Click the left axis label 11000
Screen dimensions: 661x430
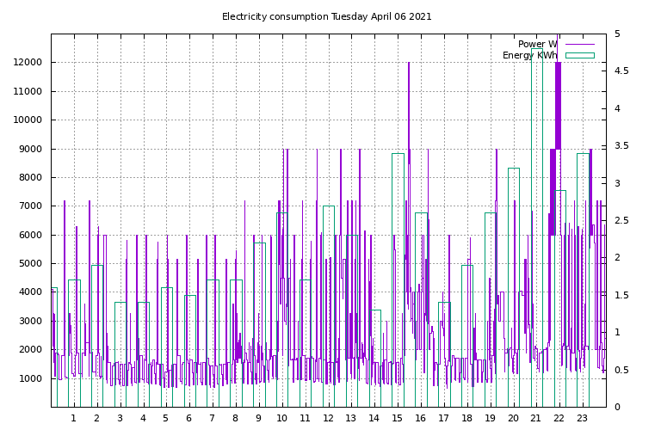[28, 91]
